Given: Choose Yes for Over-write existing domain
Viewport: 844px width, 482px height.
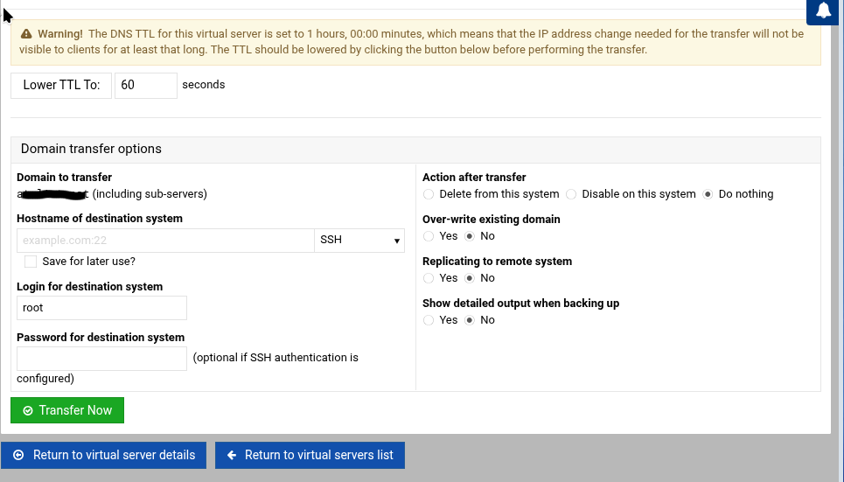Looking at the screenshot, I should [x=429, y=236].
